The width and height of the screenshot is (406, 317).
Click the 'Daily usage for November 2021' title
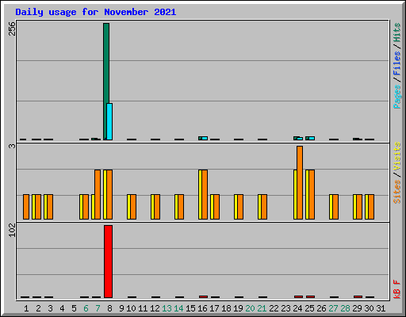[96, 12]
